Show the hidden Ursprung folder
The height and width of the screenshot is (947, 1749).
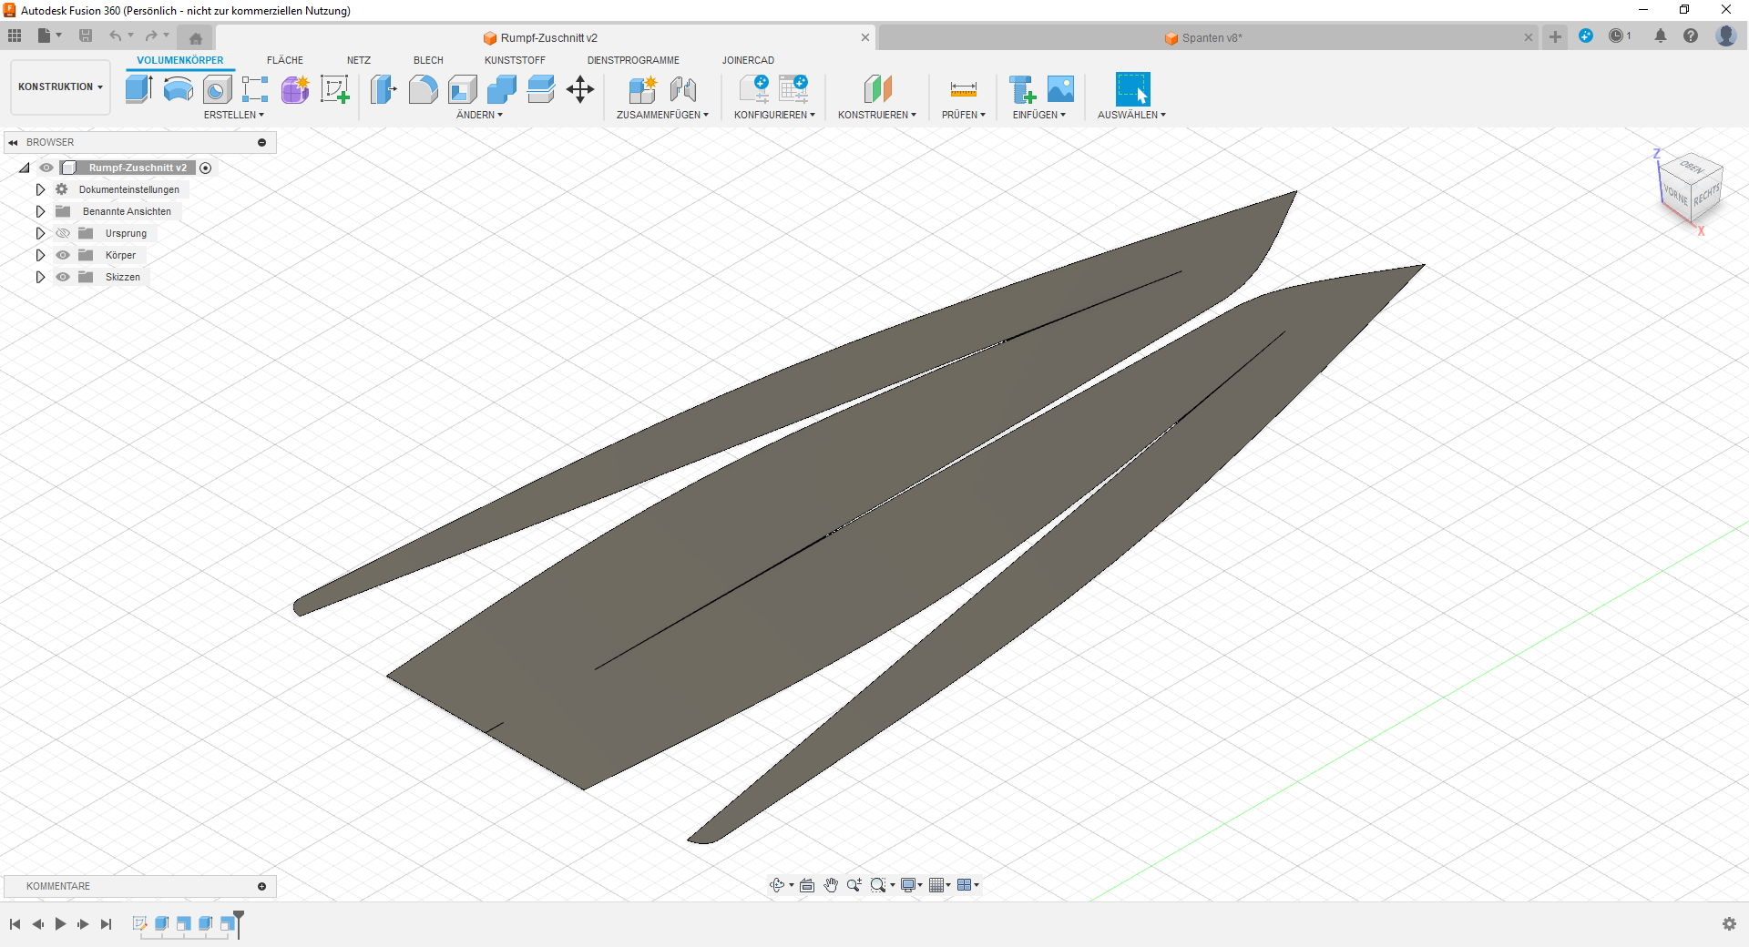63,233
